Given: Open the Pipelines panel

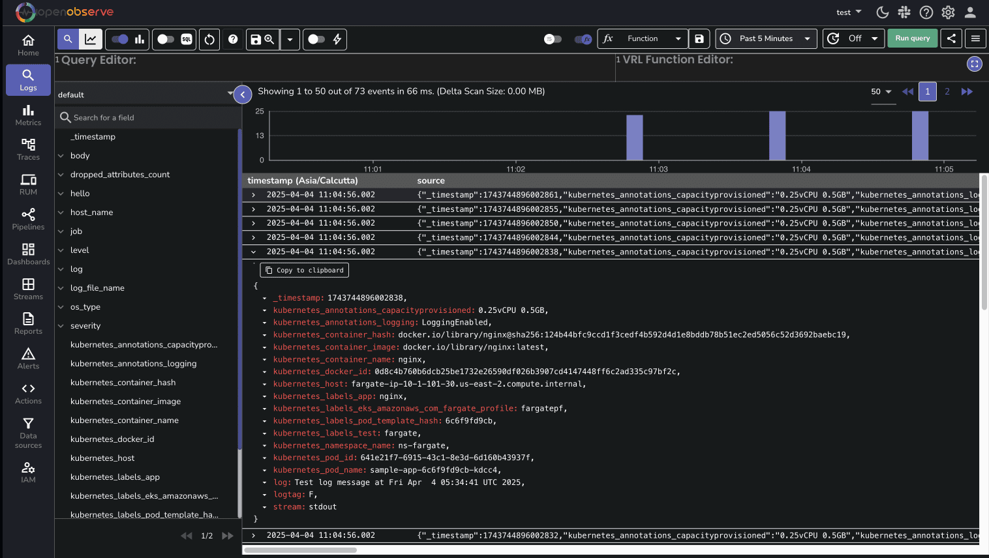Looking at the screenshot, I should (x=27, y=218).
